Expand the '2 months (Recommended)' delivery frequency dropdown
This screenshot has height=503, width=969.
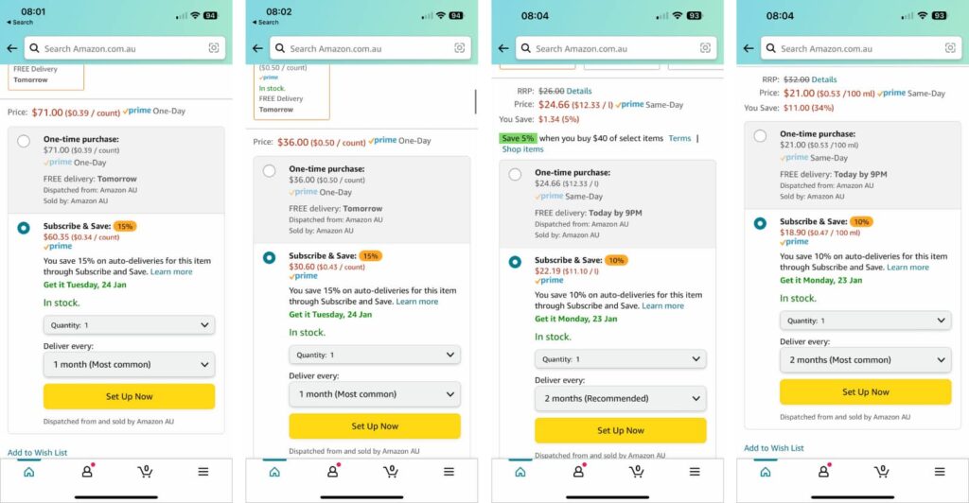tap(620, 399)
